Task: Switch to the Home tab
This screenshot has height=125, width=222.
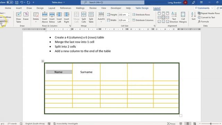Action: (8, 8)
